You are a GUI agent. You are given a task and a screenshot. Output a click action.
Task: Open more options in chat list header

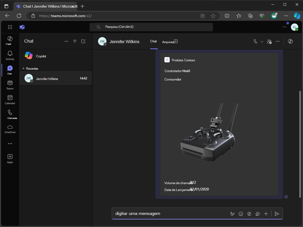(x=66, y=41)
